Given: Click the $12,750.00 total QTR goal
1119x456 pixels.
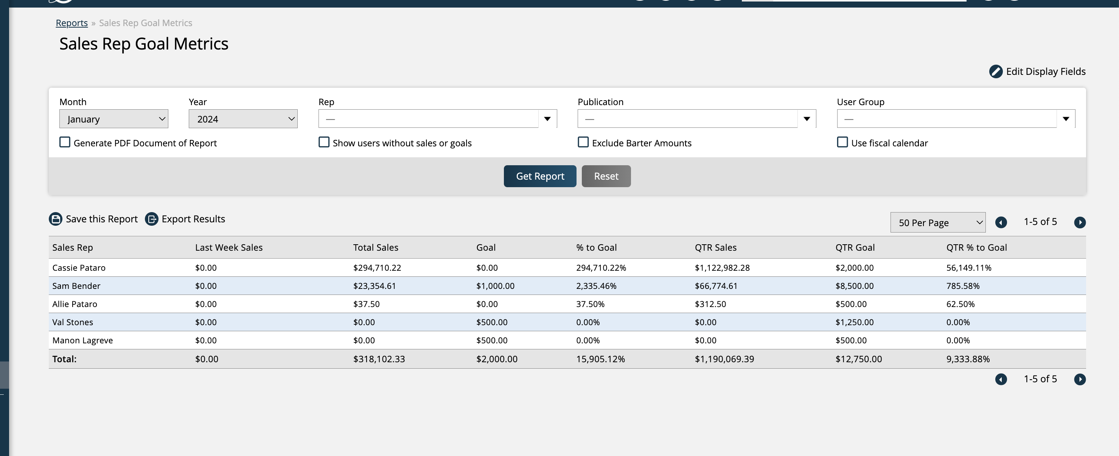Looking at the screenshot, I should (858, 360).
